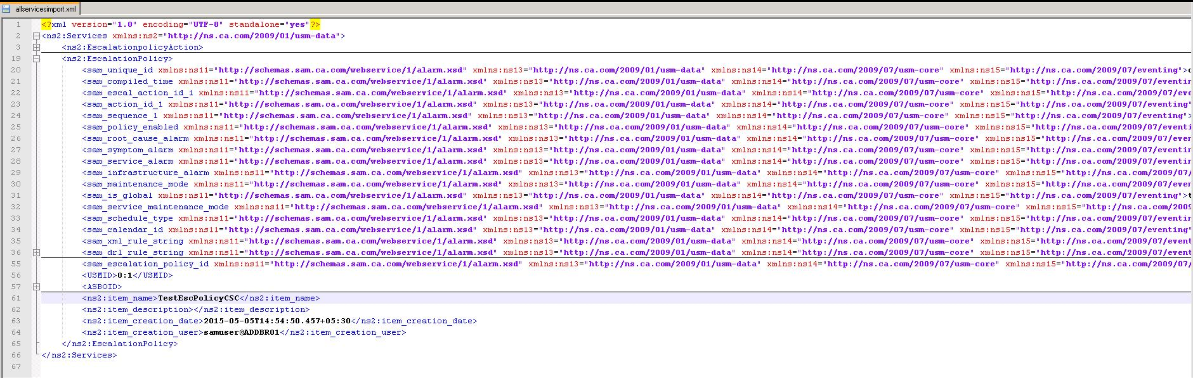Click the item_creation_date timestamp value
Viewport: 1193px width, 378px height.
[277, 321]
